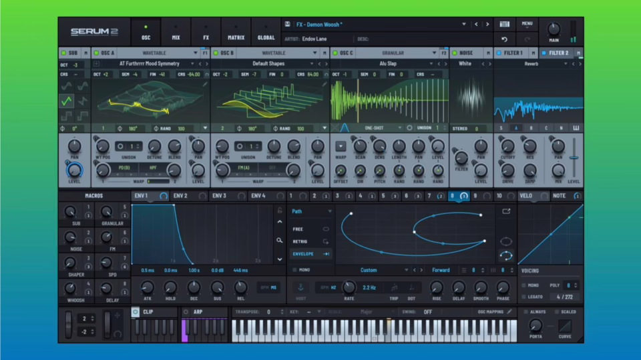Select the closed ellipse path shape icon
Viewport: 641px width, 360px height.
pos(506,241)
